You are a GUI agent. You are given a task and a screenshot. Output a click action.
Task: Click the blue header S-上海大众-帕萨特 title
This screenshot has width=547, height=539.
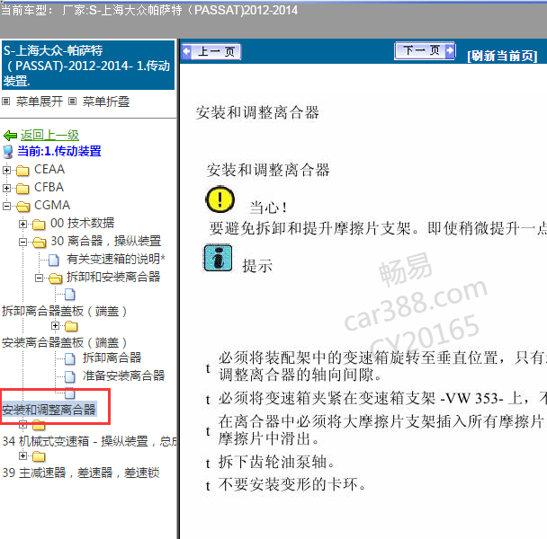pos(88,66)
